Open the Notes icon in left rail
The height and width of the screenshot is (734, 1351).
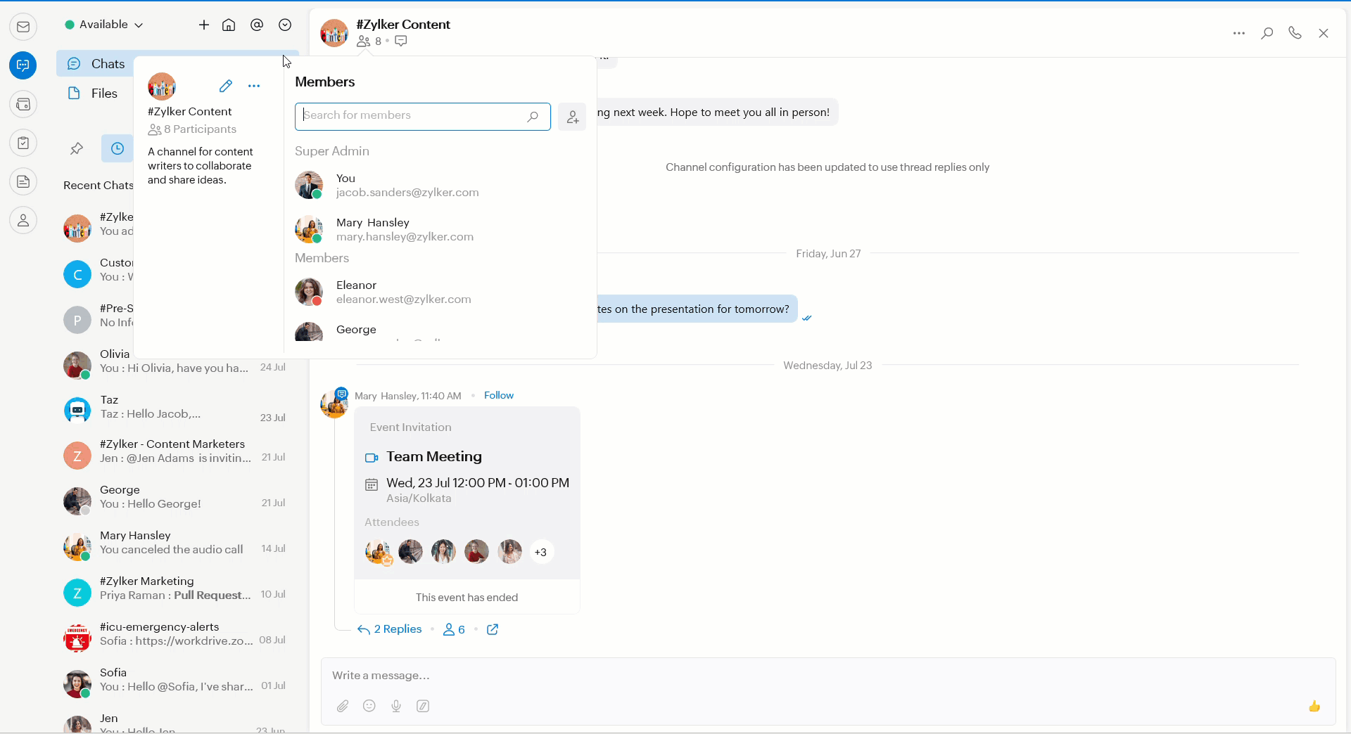(x=23, y=181)
